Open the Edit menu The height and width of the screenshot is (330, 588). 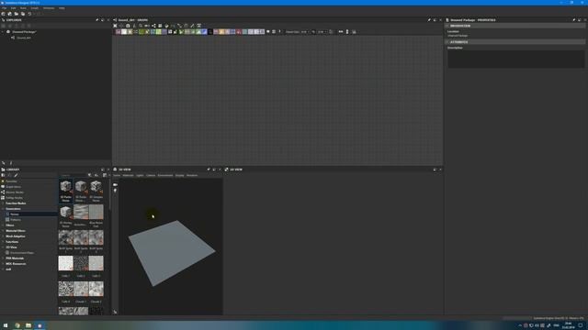pos(13,8)
